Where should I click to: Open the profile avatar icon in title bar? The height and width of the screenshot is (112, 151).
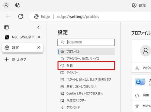tap(6, 5)
